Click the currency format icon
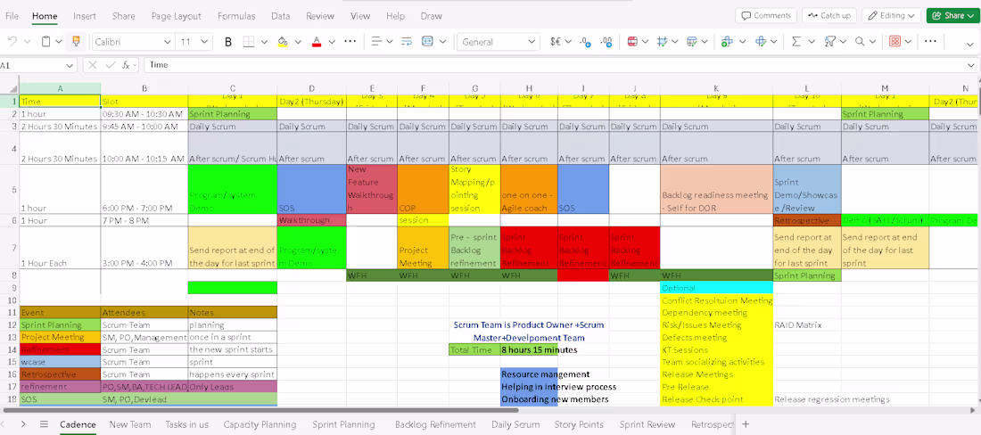Viewport: 981px width, 435px height. coord(555,42)
